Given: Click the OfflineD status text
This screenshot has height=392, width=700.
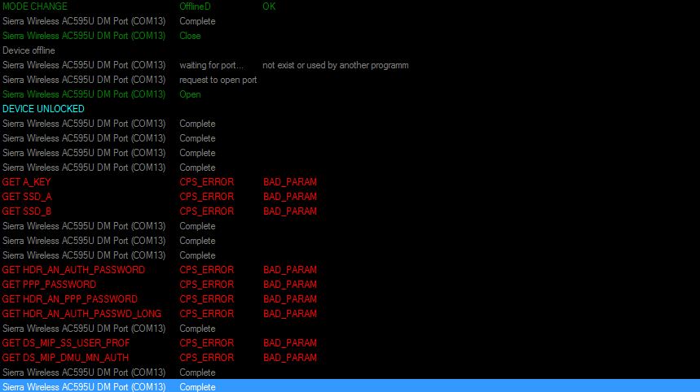Looking at the screenshot, I should (x=195, y=7).
